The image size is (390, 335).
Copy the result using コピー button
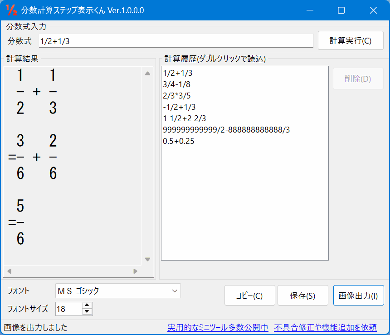pyautogui.click(x=249, y=295)
